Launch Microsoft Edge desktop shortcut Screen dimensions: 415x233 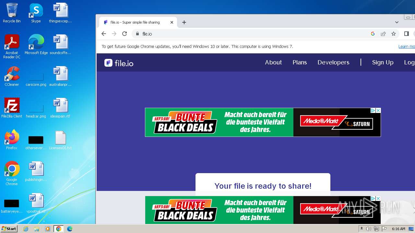[x=36, y=44]
